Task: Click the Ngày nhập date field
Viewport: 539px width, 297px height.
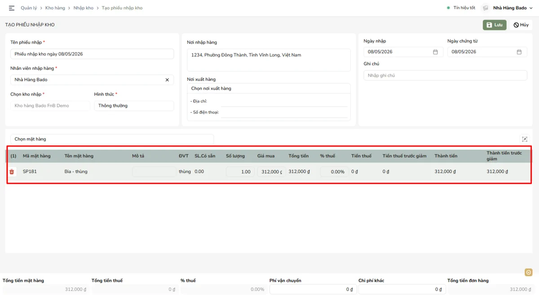Action: [x=403, y=52]
